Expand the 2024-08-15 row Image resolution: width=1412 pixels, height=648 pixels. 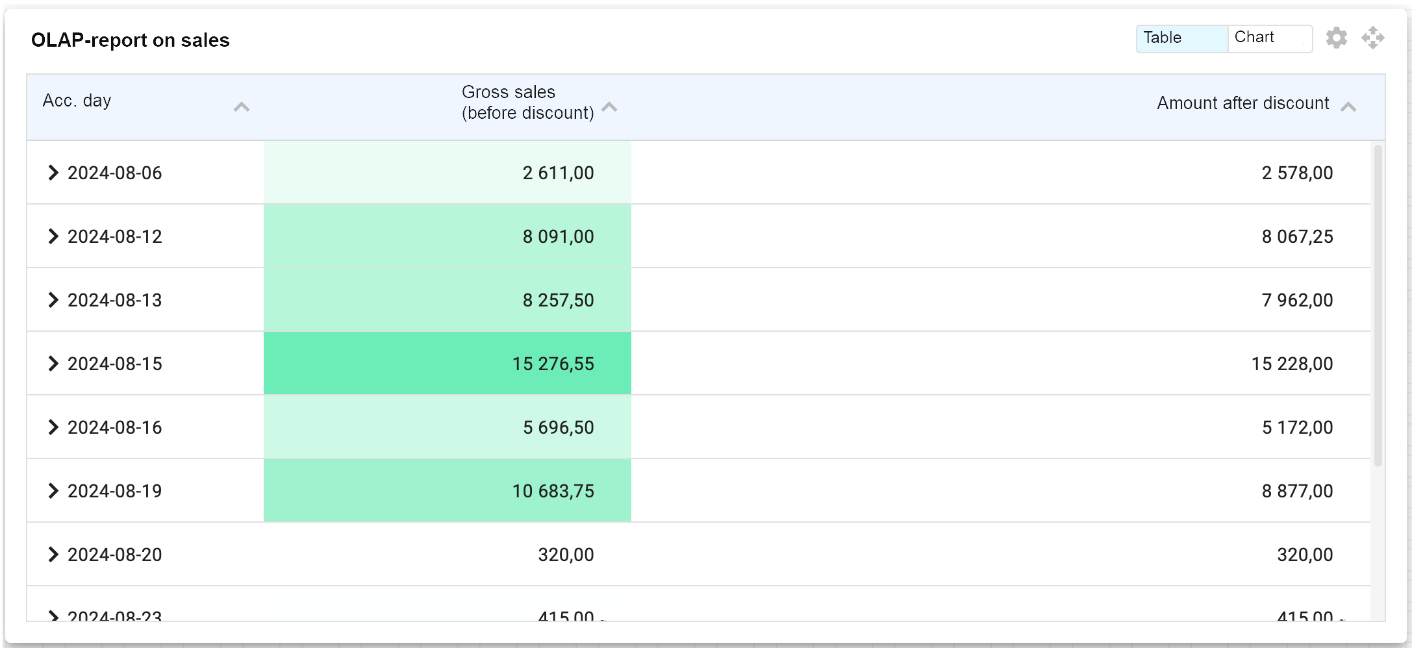53,364
